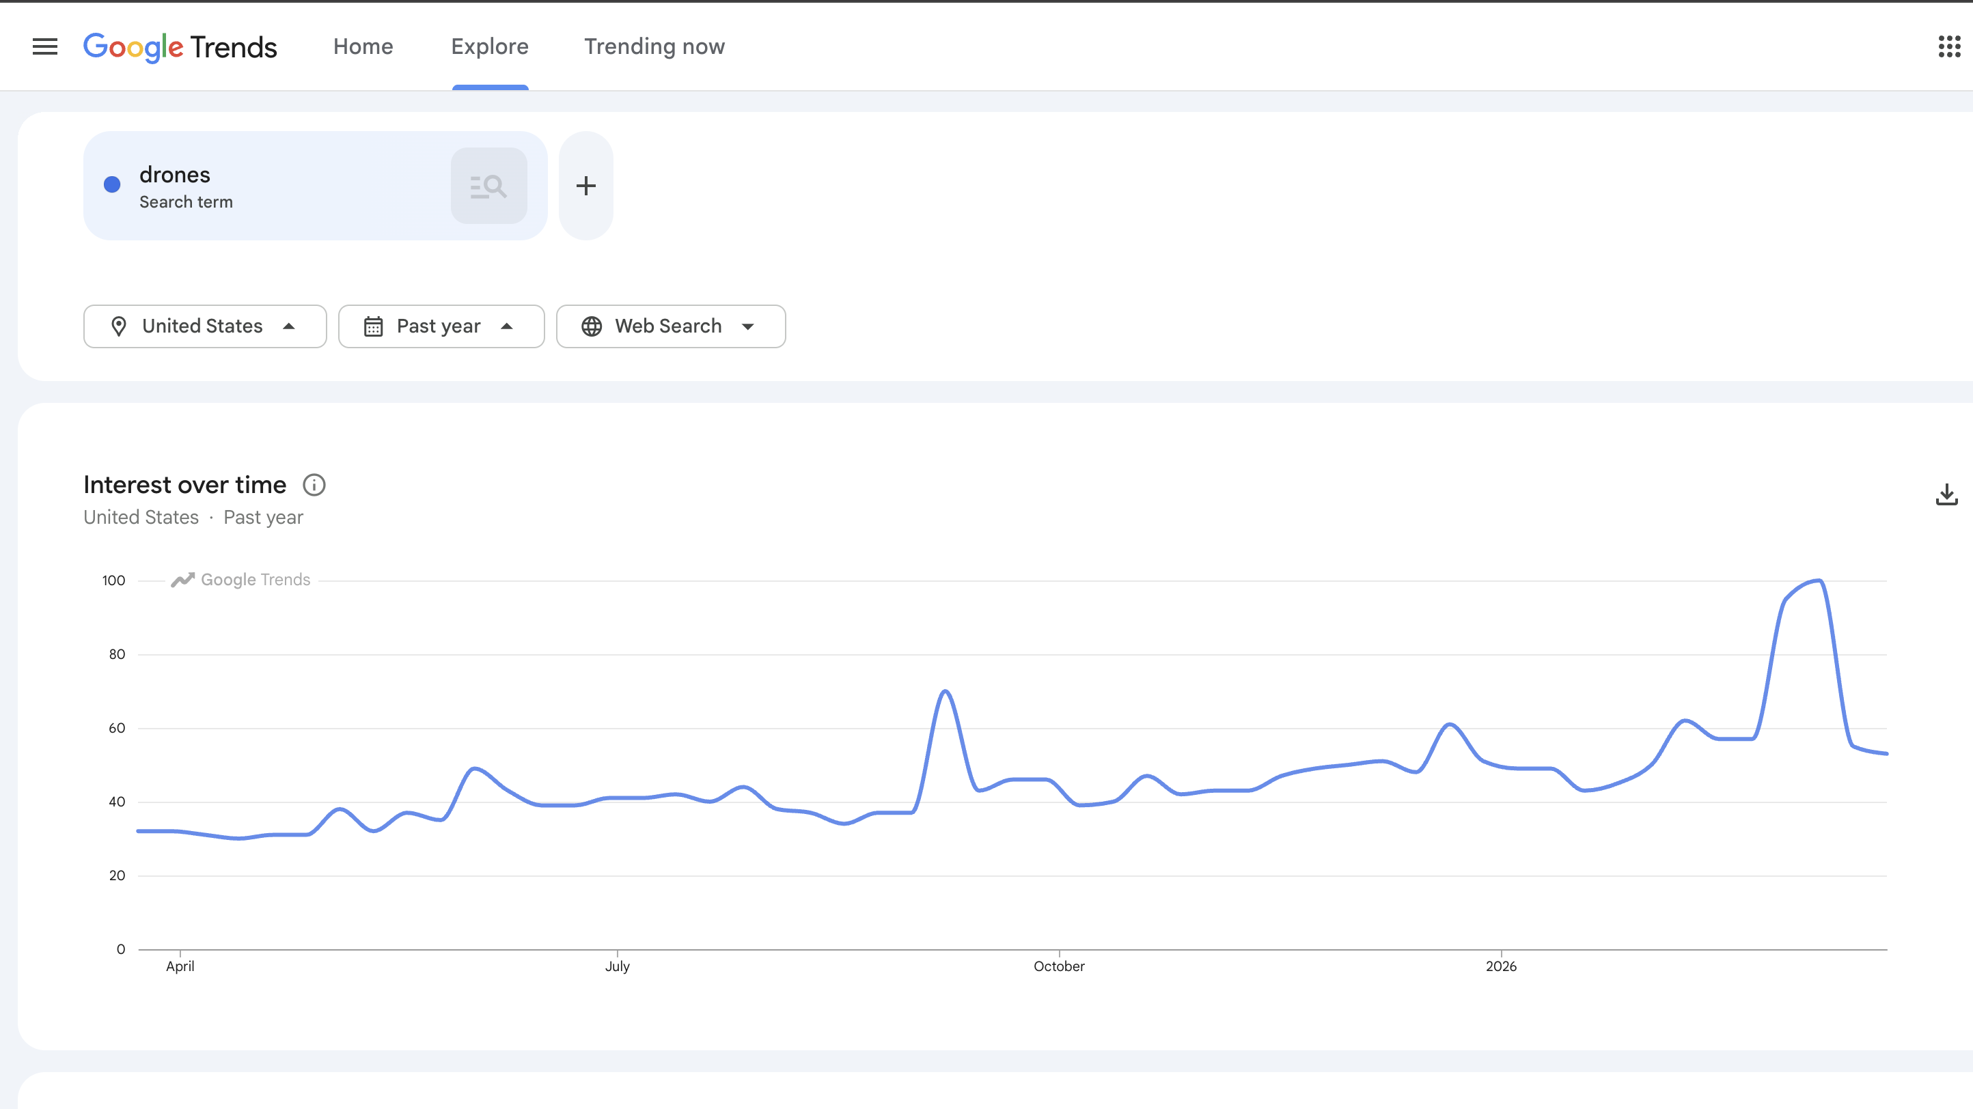Expand the Past year time range dropdown

coord(506,327)
